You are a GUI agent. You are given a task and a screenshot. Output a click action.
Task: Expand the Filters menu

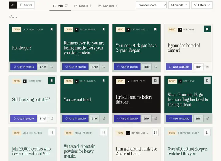(202, 5)
